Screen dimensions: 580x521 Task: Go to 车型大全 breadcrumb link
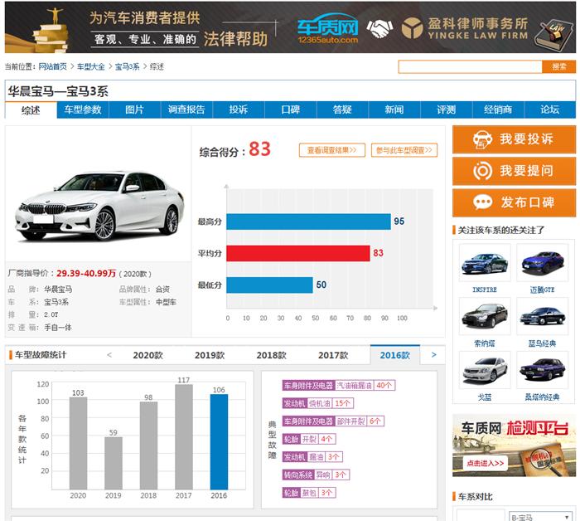pyautogui.click(x=91, y=66)
